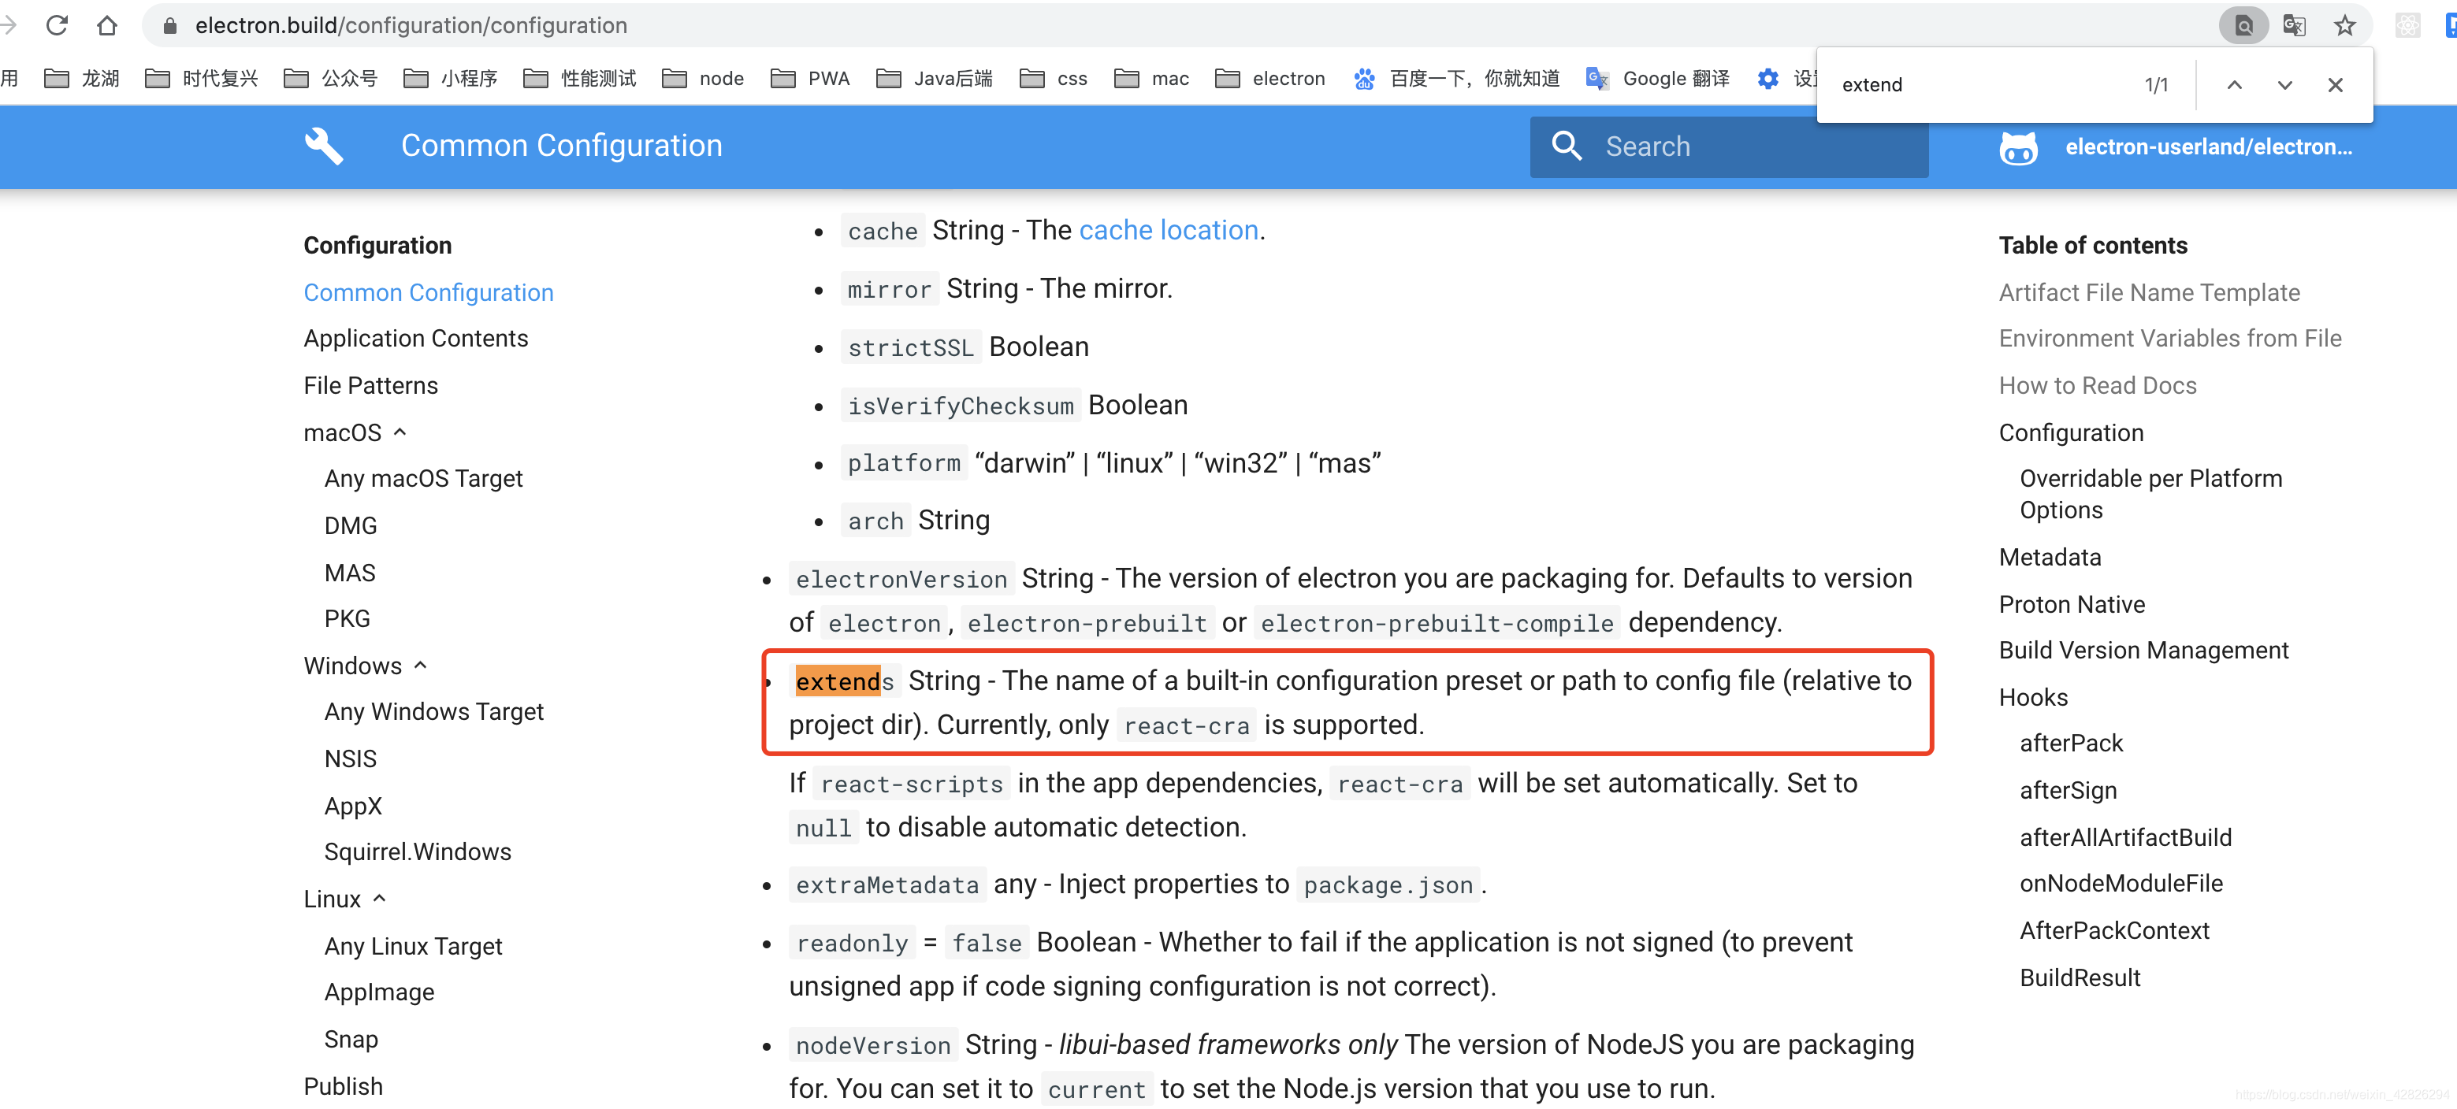Click the wrench logo next to Common Configuration
Viewport: 2457px width, 1109px height.
click(x=323, y=145)
